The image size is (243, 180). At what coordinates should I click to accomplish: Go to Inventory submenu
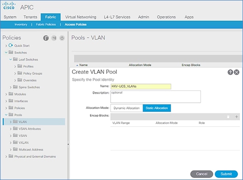pyautogui.click(x=21, y=24)
